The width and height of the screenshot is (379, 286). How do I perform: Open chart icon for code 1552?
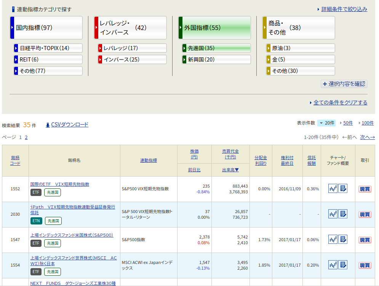333,188
